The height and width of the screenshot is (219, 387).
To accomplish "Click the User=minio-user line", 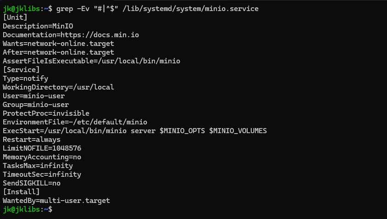I will pos(33,96).
